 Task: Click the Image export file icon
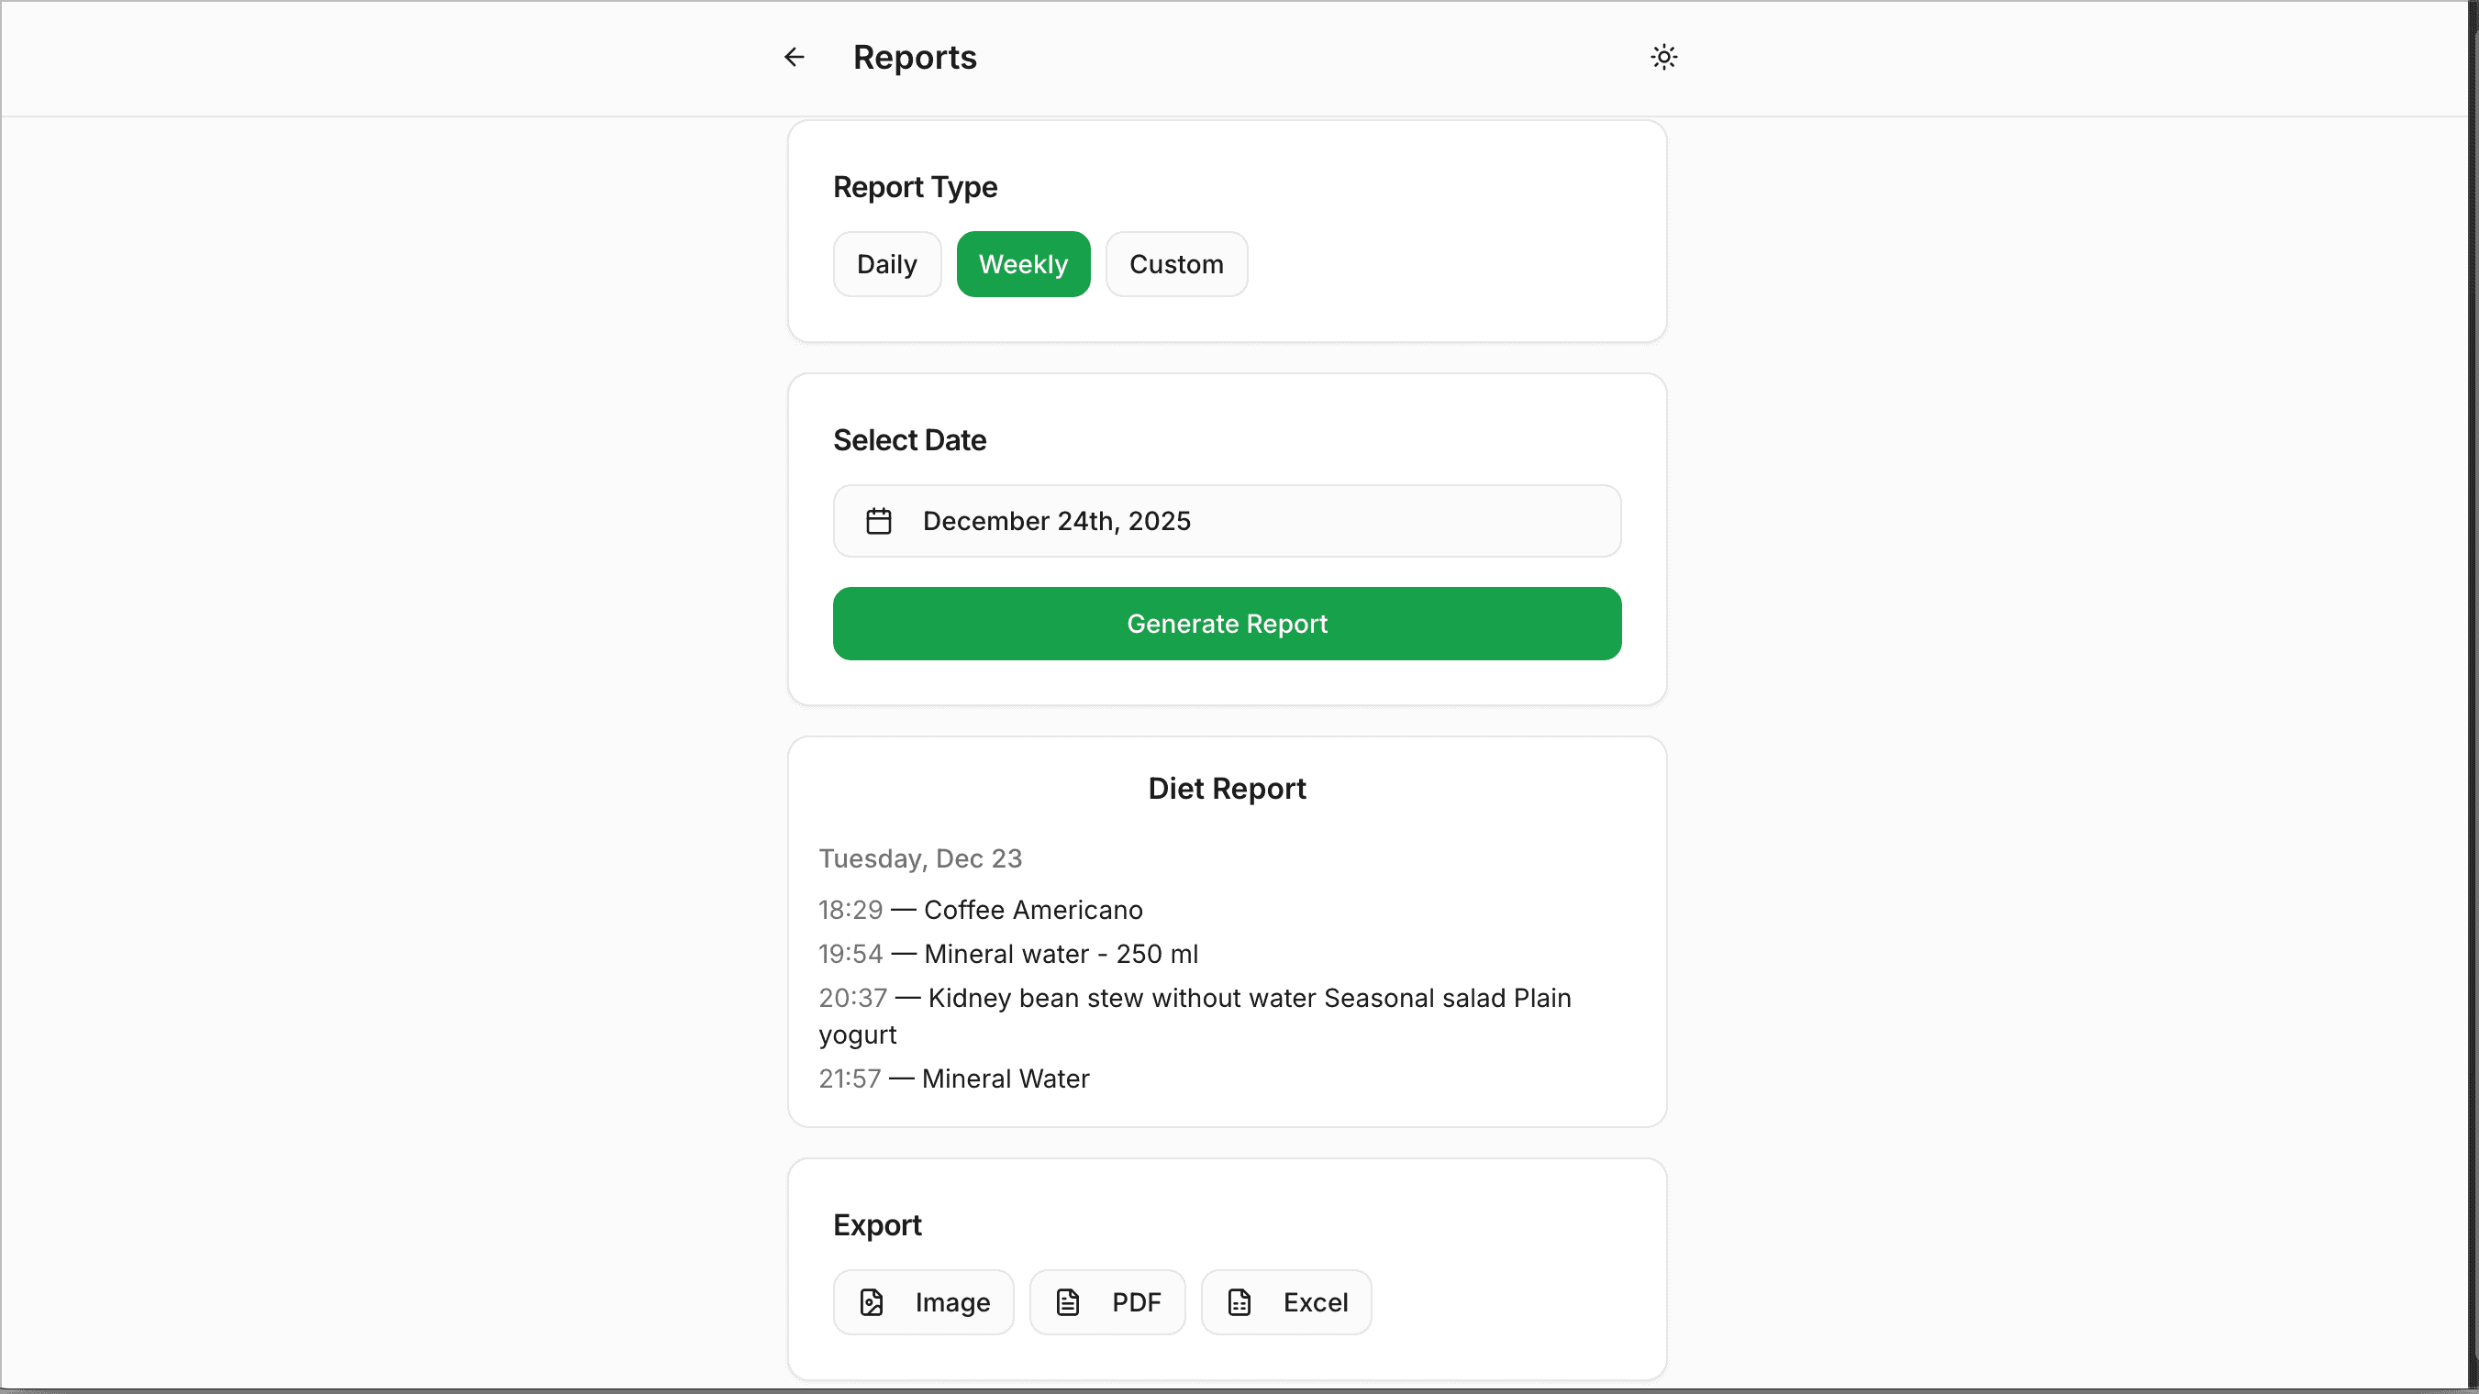[872, 1301]
